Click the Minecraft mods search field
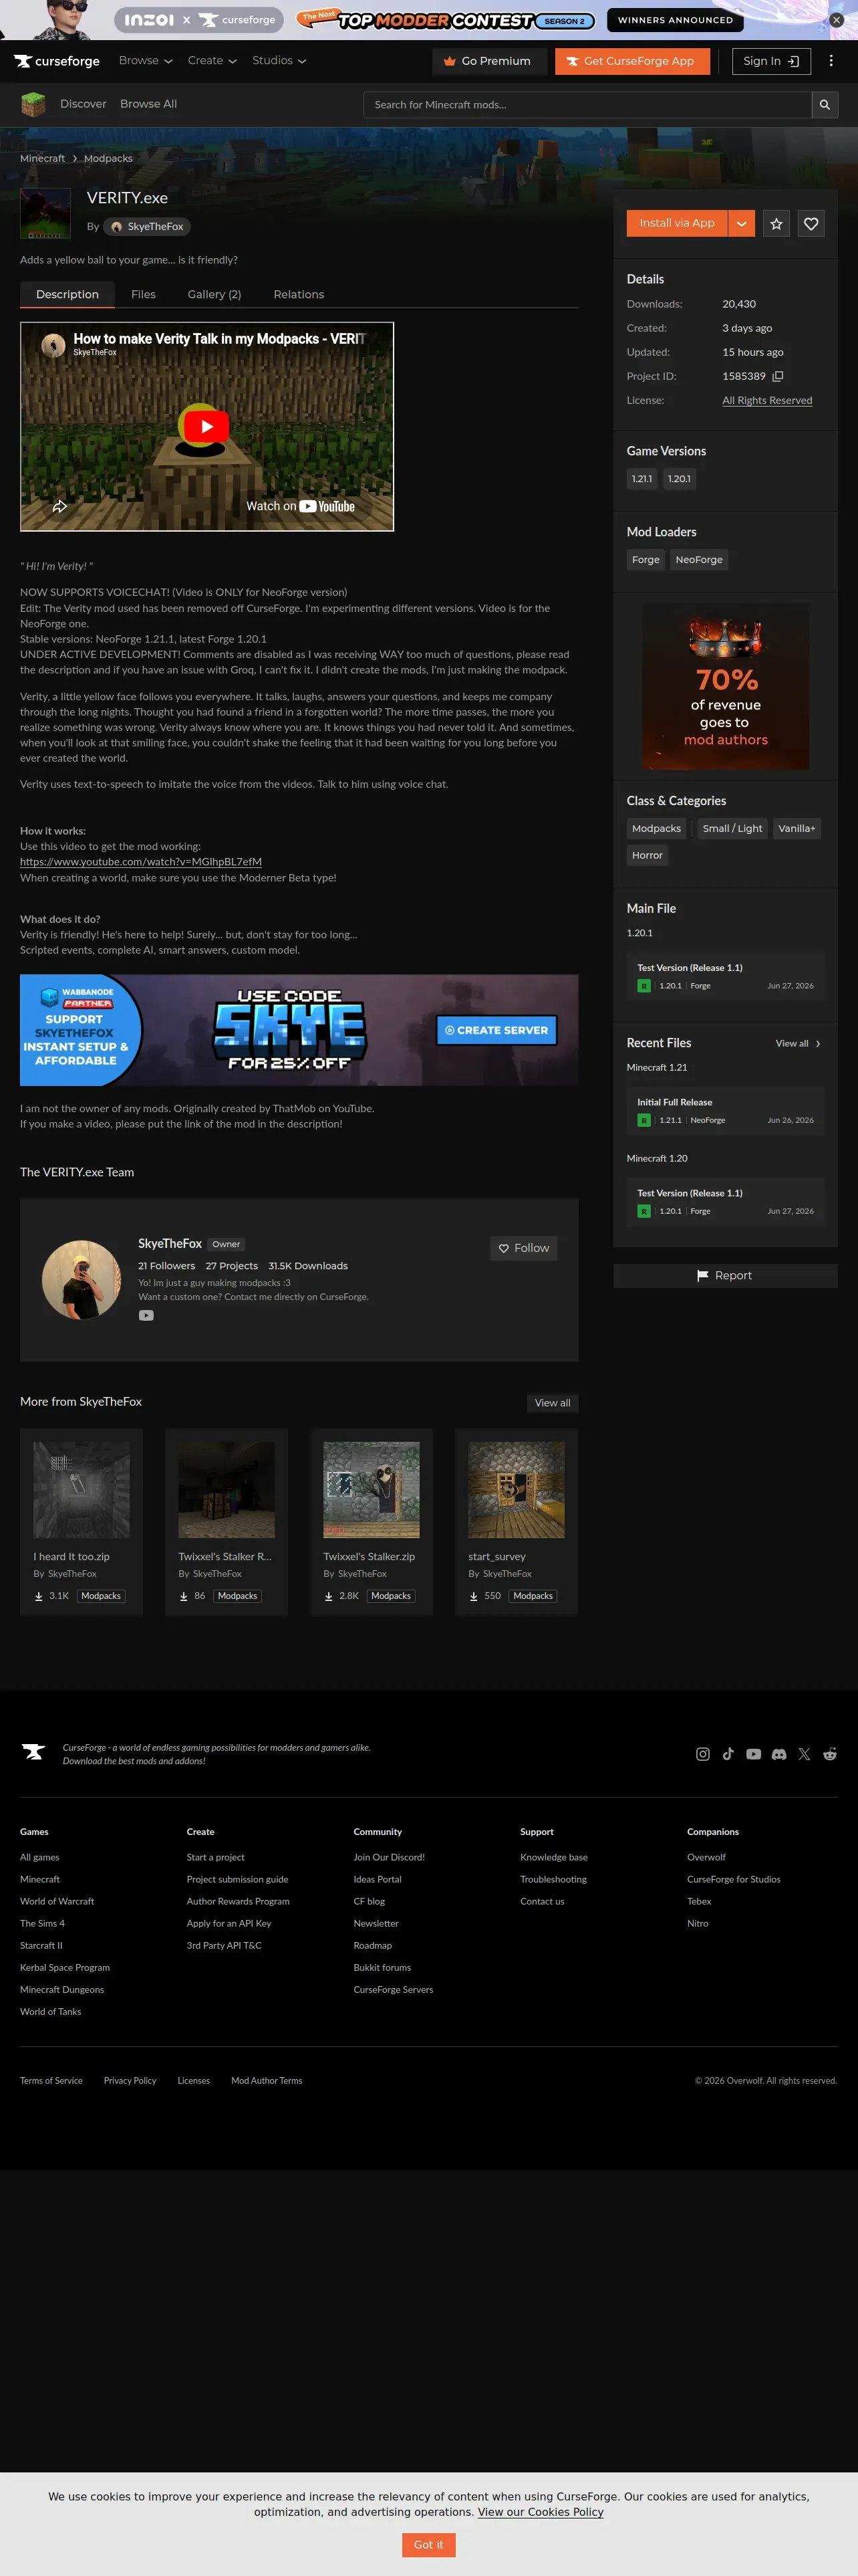This screenshot has height=2576, width=858. pyautogui.click(x=588, y=105)
